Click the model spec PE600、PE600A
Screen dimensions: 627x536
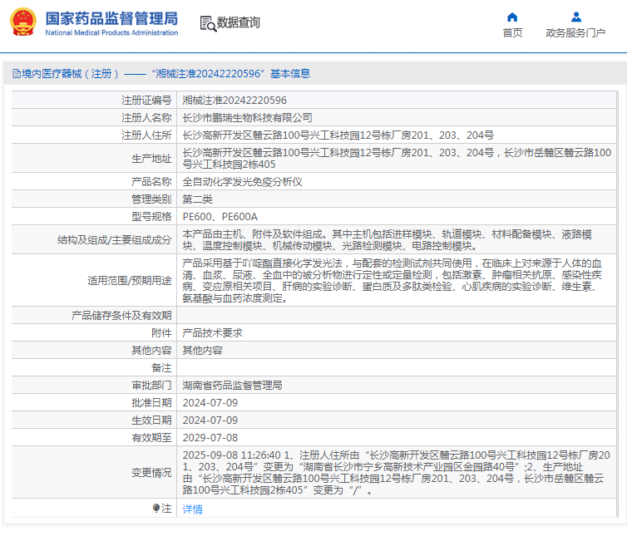click(220, 217)
